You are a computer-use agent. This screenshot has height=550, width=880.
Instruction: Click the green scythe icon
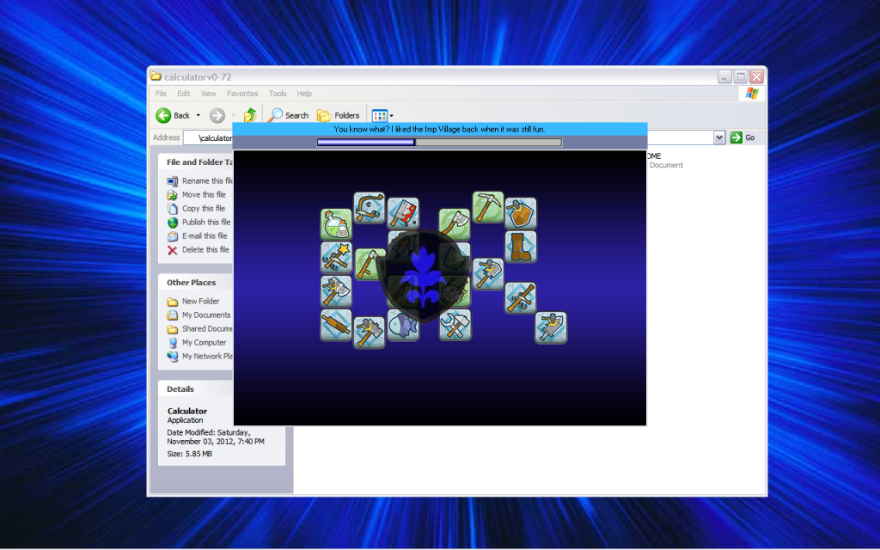tap(369, 265)
